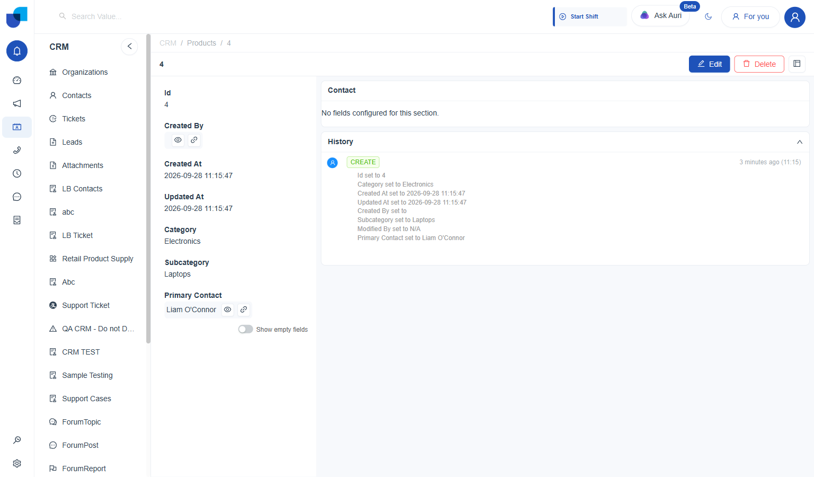The height and width of the screenshot is (477, 814).
Task: Open the phone calls icon in rail
Action: (17, 150)
